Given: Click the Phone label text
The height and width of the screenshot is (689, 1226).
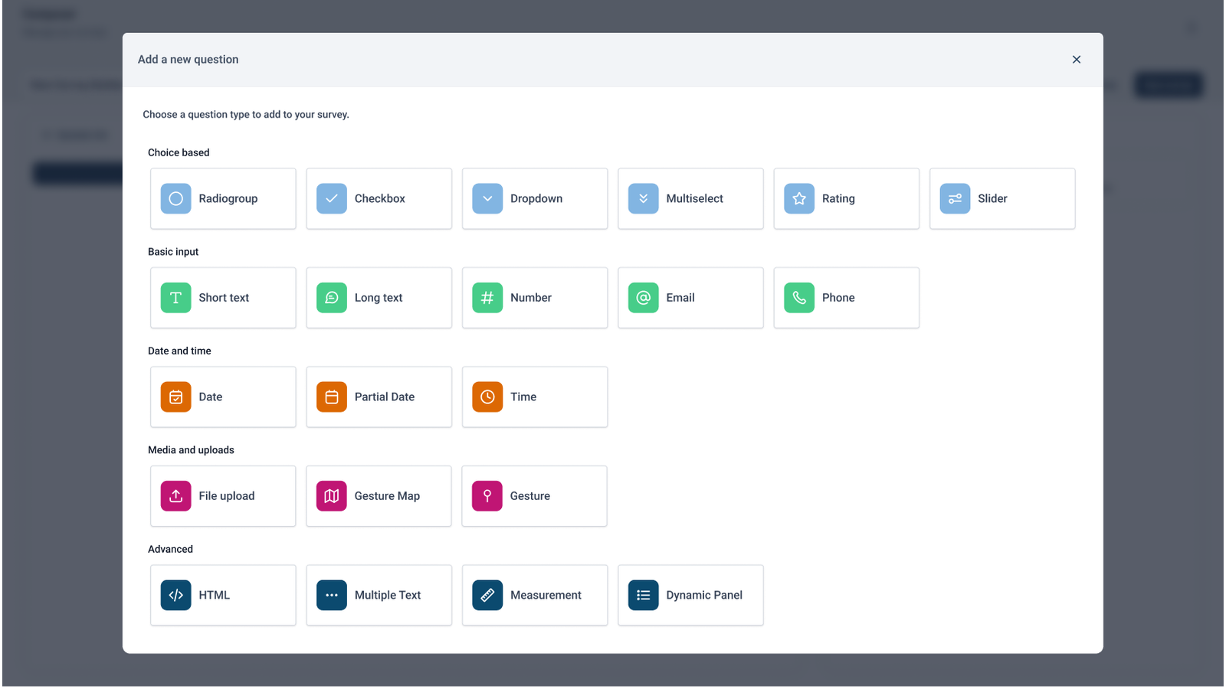Looking at the screenshot, I should [x=838, y=298].
